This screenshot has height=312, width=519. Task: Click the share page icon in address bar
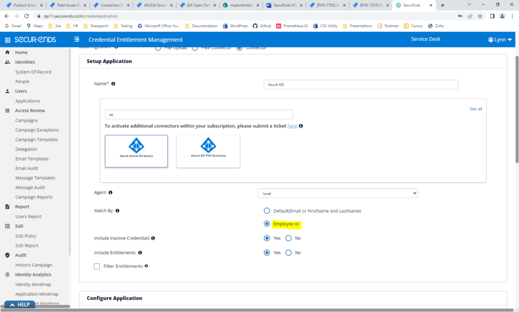coord(470,16)
